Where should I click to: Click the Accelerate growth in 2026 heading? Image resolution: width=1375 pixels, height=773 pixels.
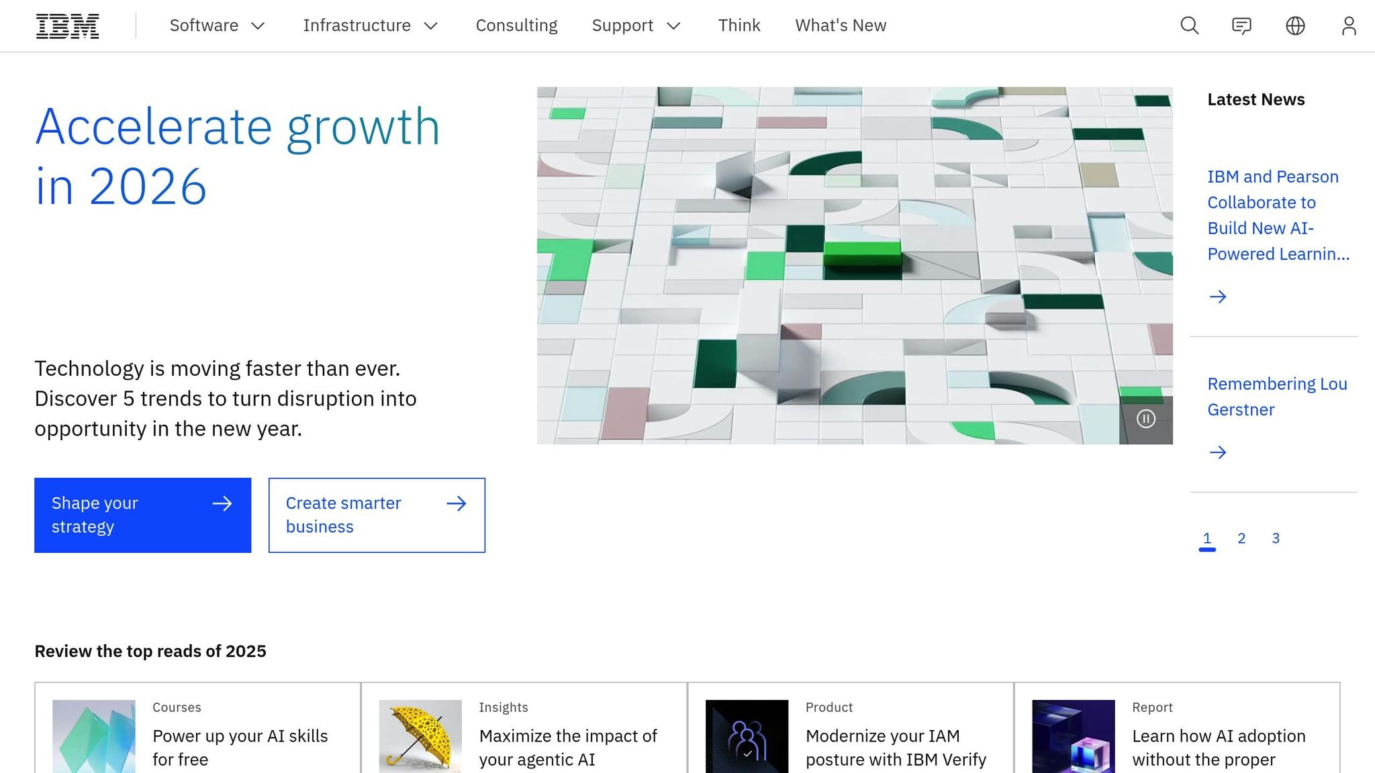238,156
